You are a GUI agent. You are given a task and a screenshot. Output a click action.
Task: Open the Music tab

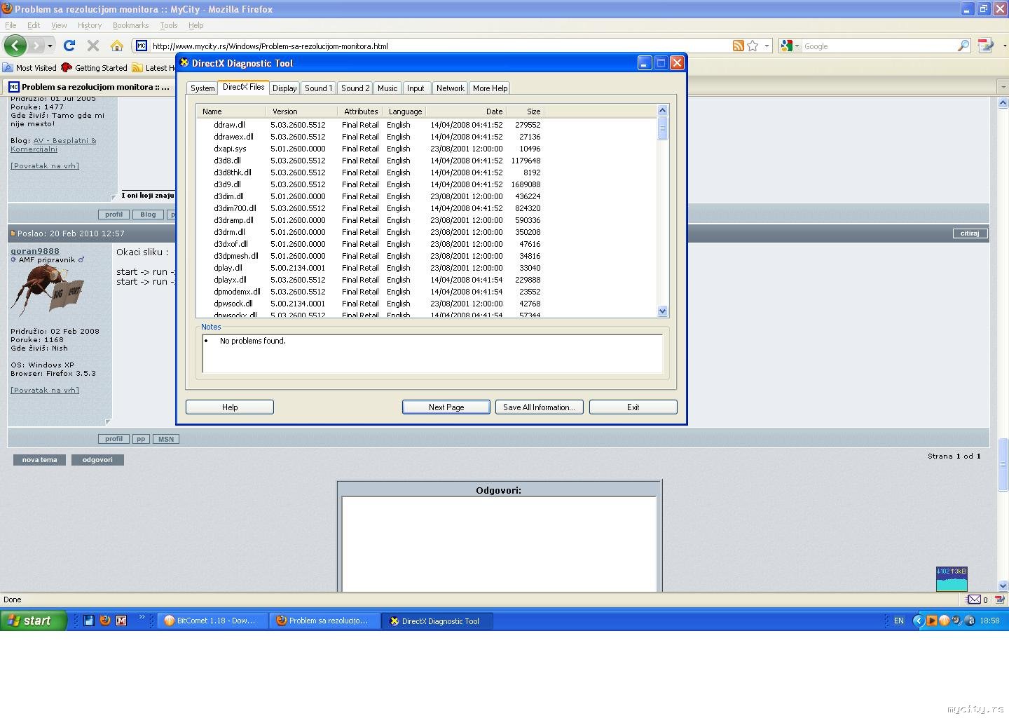387,88
